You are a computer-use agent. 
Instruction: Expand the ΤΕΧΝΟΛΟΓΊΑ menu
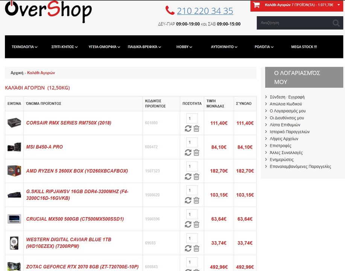(24, 47)
